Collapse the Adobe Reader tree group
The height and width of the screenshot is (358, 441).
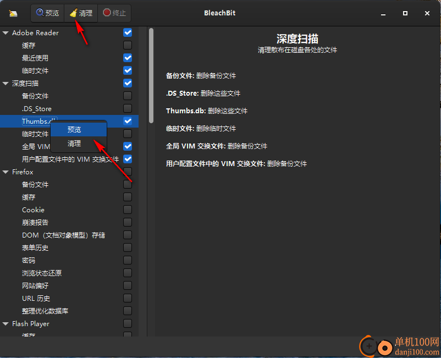(x=5, y=33)
